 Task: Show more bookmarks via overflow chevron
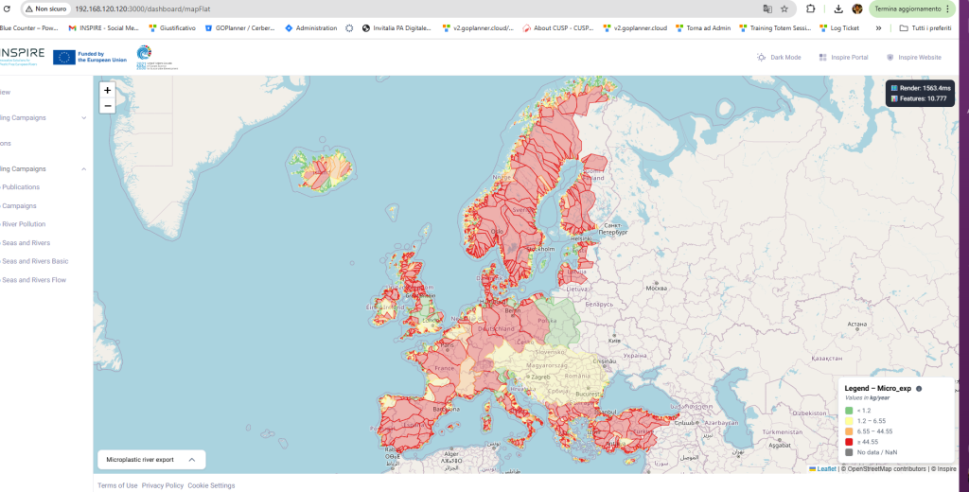[x=879, y=28]
